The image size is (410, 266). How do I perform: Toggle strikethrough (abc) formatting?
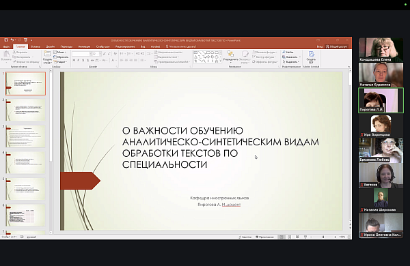[x=92, y=60]
